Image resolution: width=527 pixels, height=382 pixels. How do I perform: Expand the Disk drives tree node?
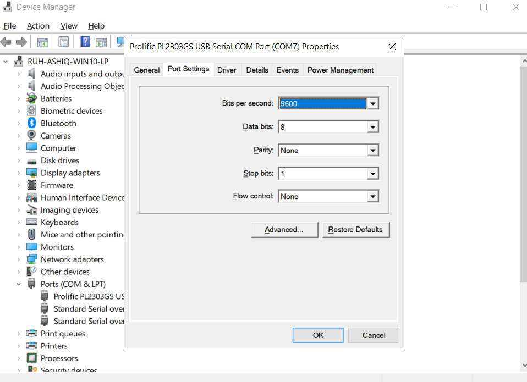coord(19,160)
